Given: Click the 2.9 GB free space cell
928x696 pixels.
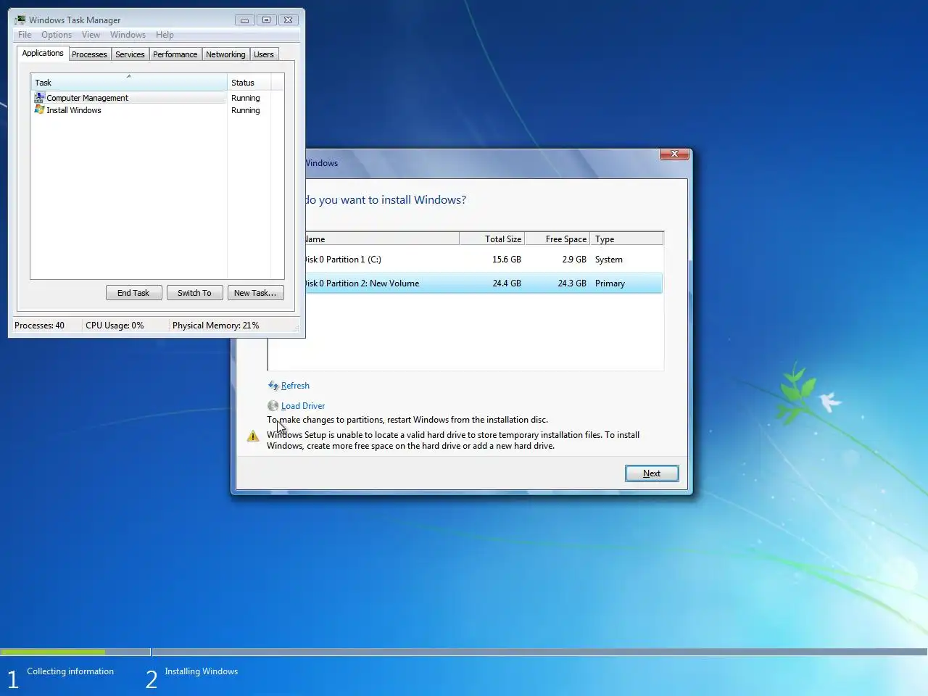Looking at the screenshot, I should (574, 260).
